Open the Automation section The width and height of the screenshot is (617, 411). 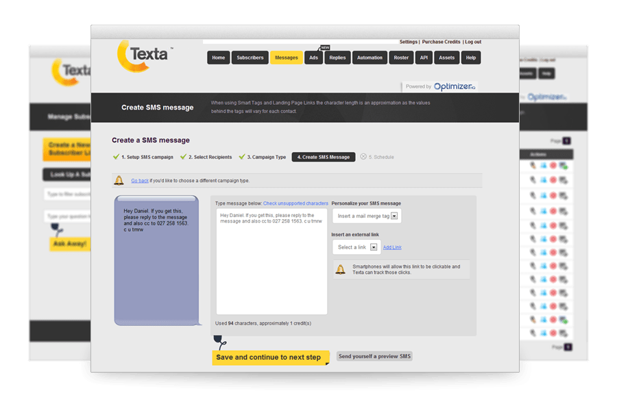point(370,58)
